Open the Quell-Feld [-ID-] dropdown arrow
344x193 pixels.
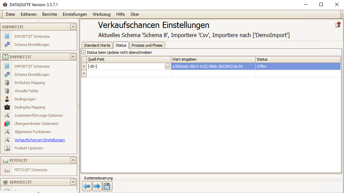pyautogui.click(x=167, y=66)
